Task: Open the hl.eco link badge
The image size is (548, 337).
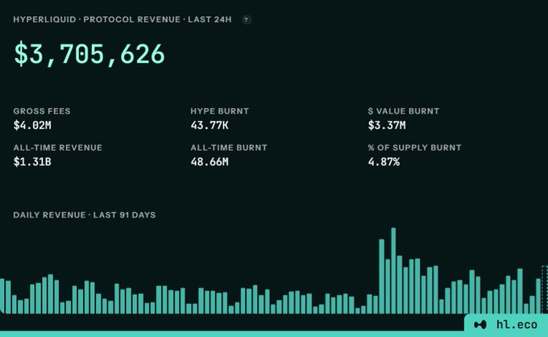Action: 506,322
